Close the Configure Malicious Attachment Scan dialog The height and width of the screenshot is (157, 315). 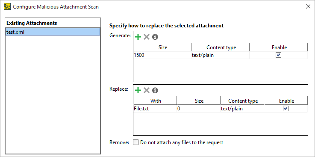(x=308, y=7)
